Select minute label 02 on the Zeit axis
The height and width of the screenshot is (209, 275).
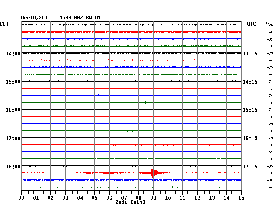click(x=50, y=198)
